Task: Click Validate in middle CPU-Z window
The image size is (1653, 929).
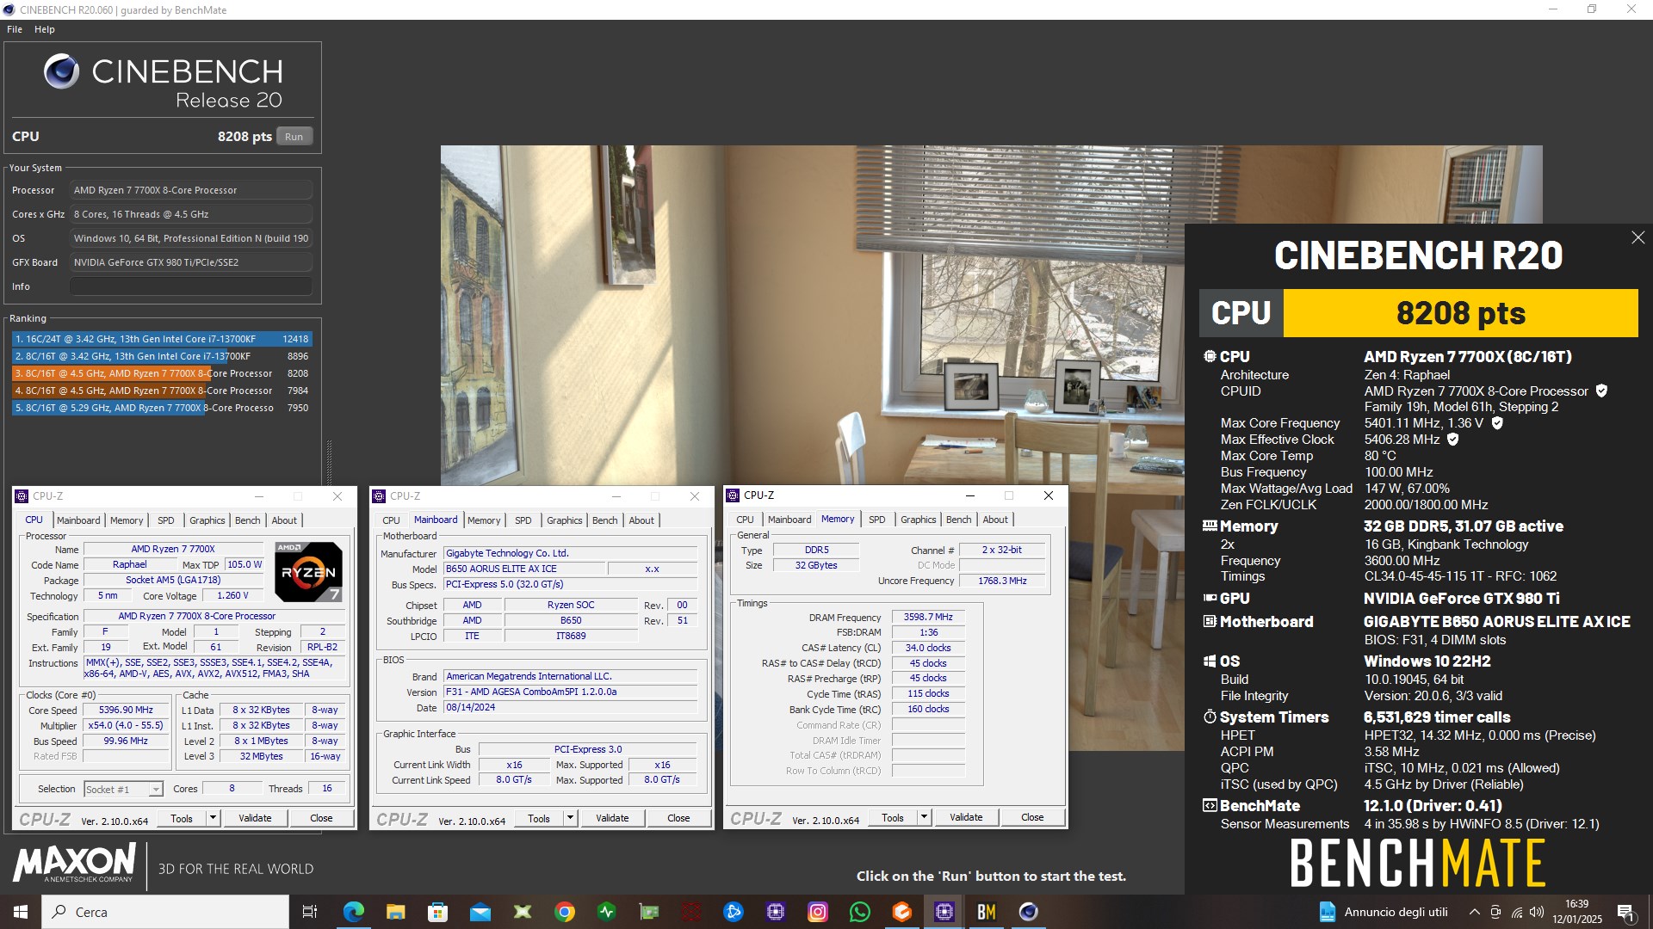Action: pos(612,818)
